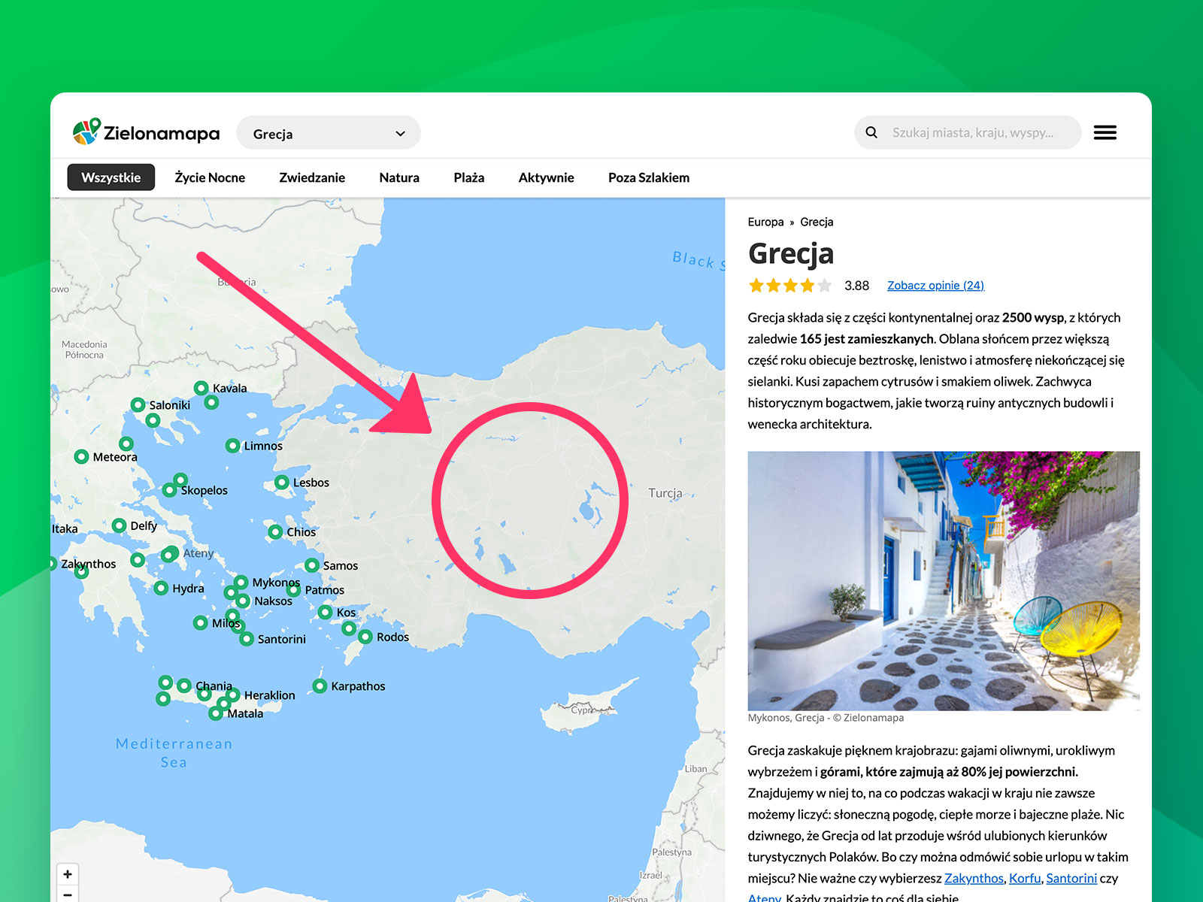Zoom in with the map plus button
This screenshot has width=1203, height=902.
68,873
